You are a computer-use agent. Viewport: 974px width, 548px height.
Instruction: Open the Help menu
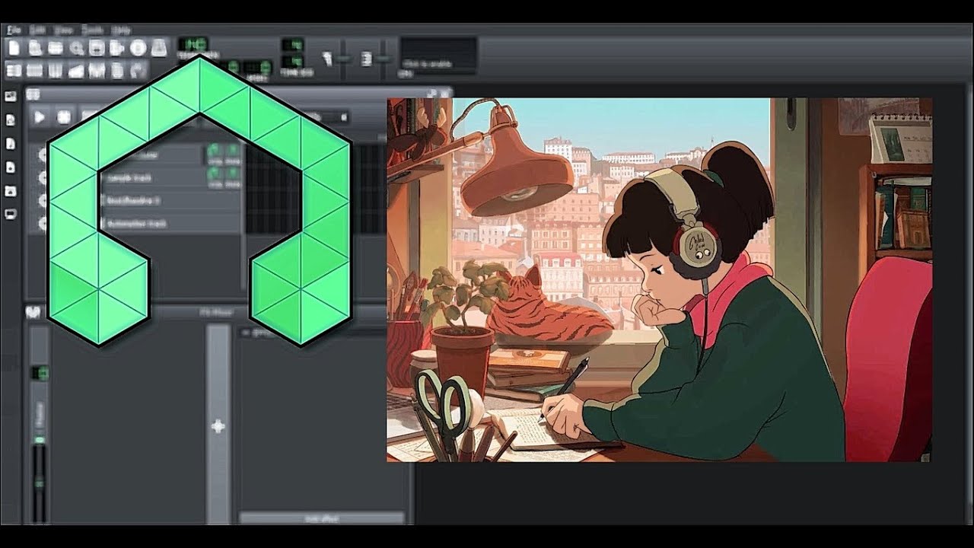pyautogui.click(x=121, y=30)
